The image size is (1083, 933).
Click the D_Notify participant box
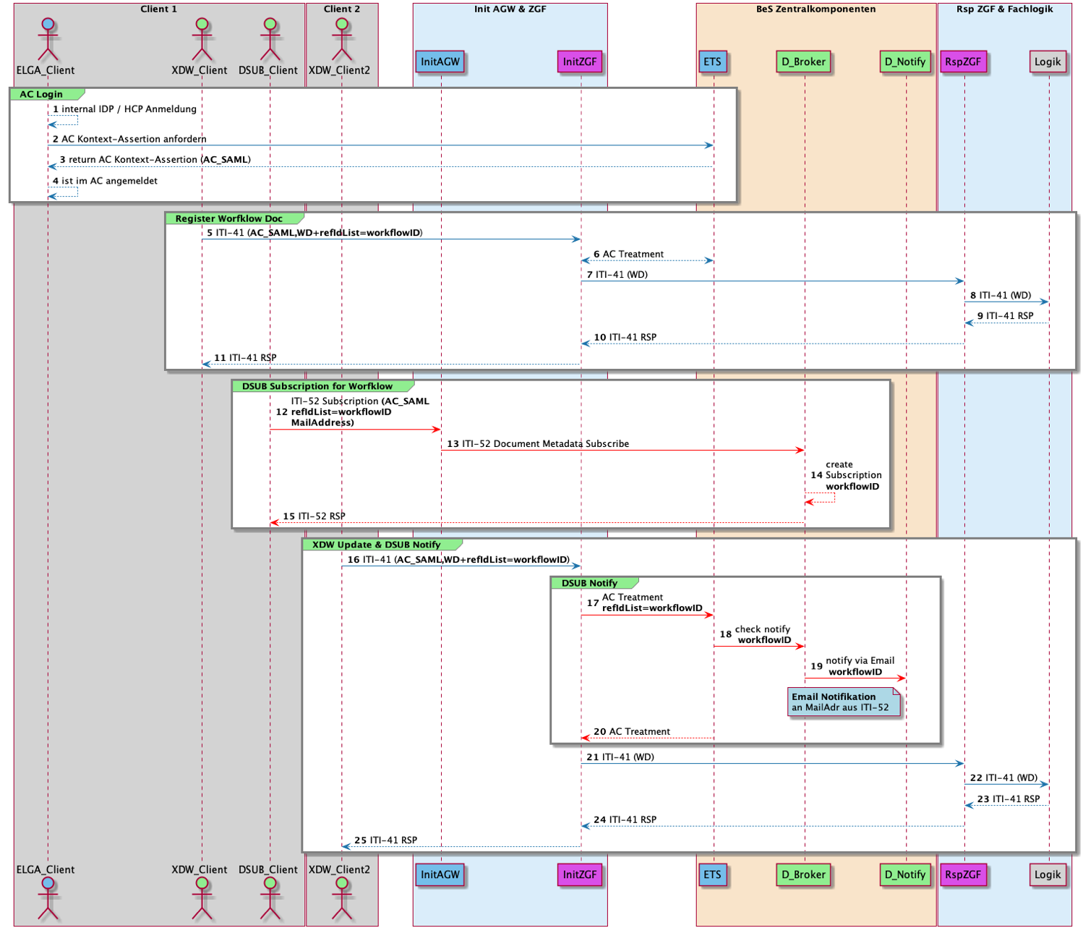pyautogui.click(x=904, y=62)
